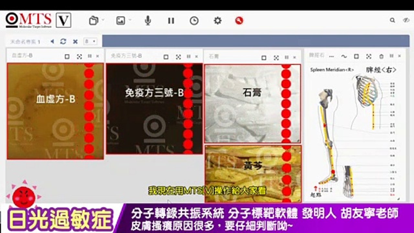Click the Spleen Meridian<R> heading text

tap(332, 70)
